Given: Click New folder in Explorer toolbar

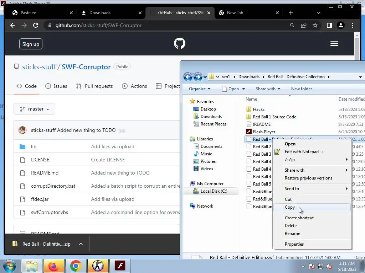Looking at the screenshot, I should coord(302,89).
